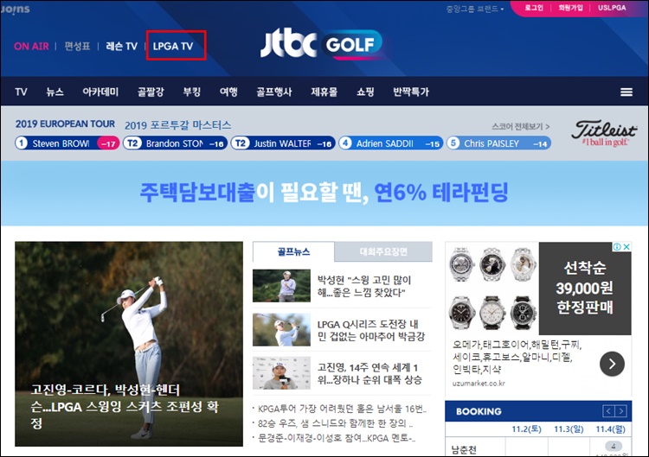The width and height of the screenshot is (649, 457).
Task: Click 회원가입 link
Action: [570, 8]
